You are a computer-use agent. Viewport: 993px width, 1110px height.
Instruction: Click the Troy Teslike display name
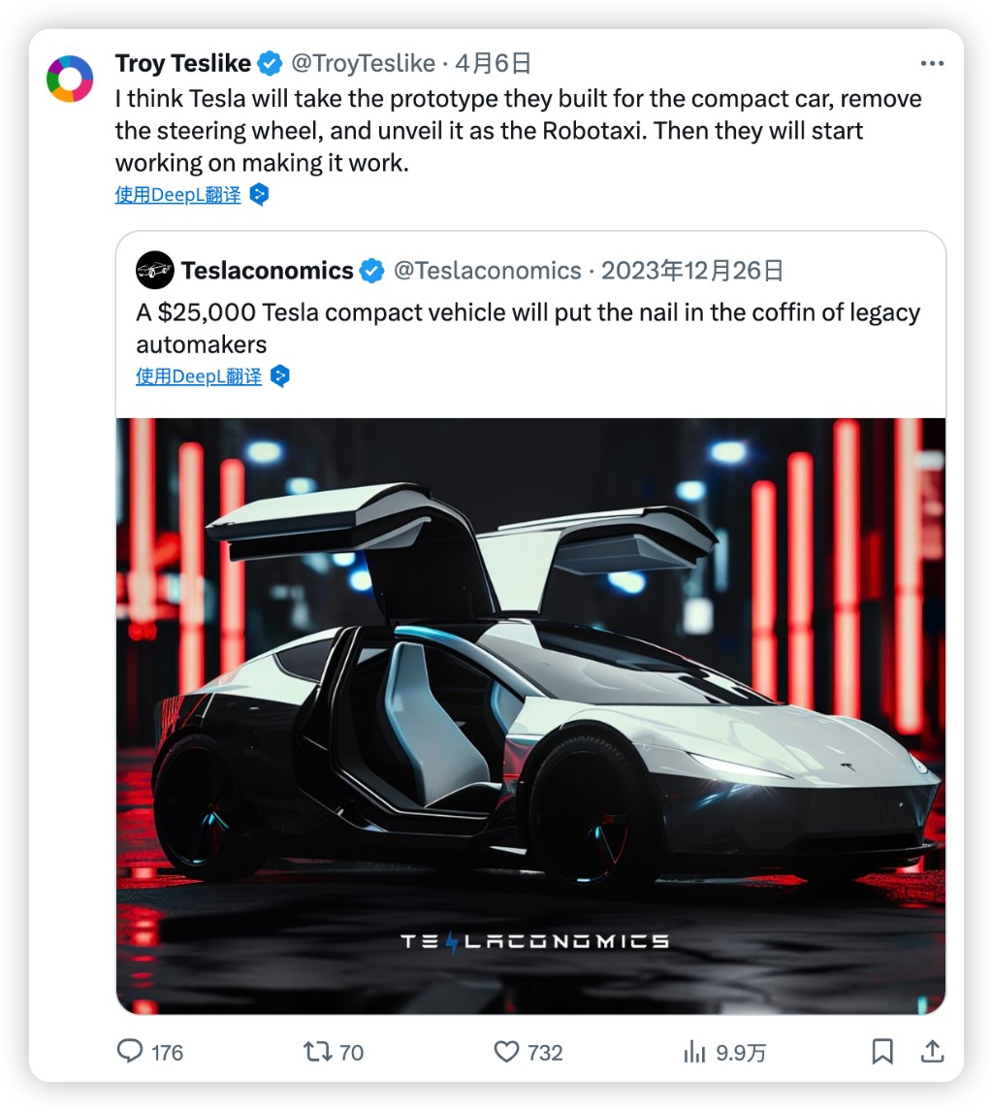(x=183, y=64)
